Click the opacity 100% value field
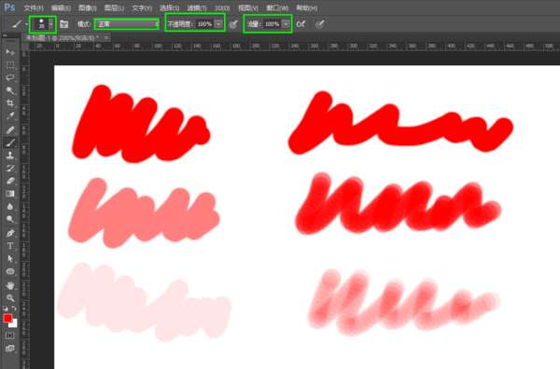 204,24
